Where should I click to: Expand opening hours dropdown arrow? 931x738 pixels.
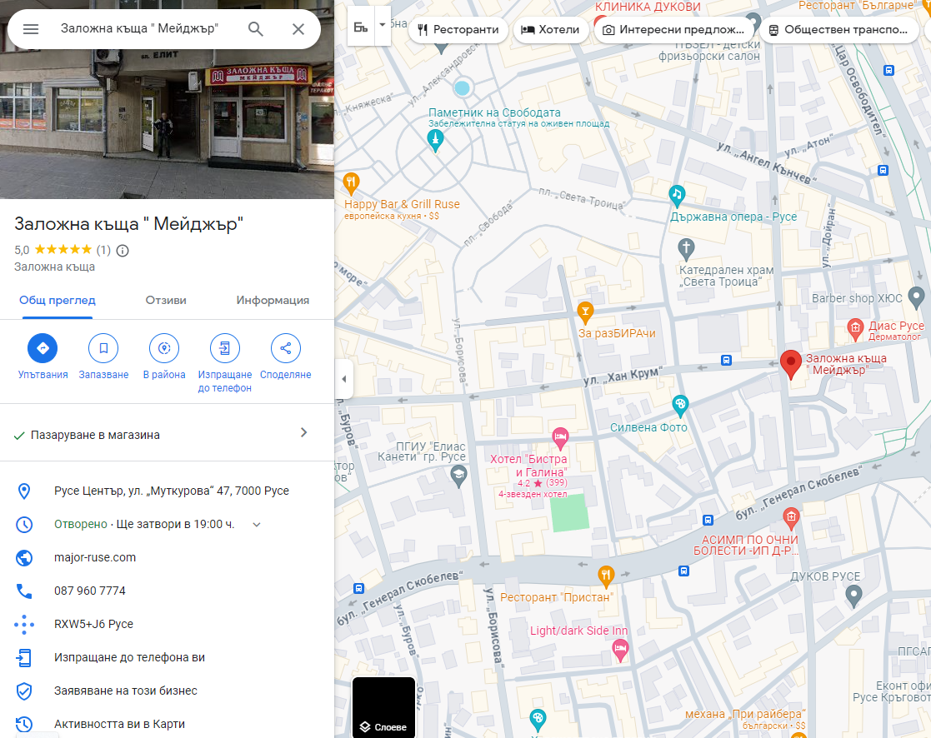pos(257,525)
